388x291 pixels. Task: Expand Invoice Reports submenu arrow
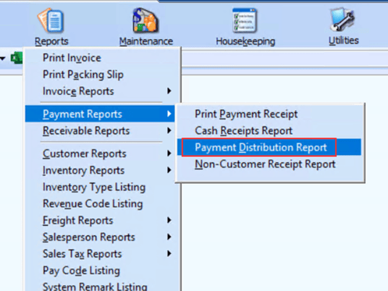coord(169,90)
